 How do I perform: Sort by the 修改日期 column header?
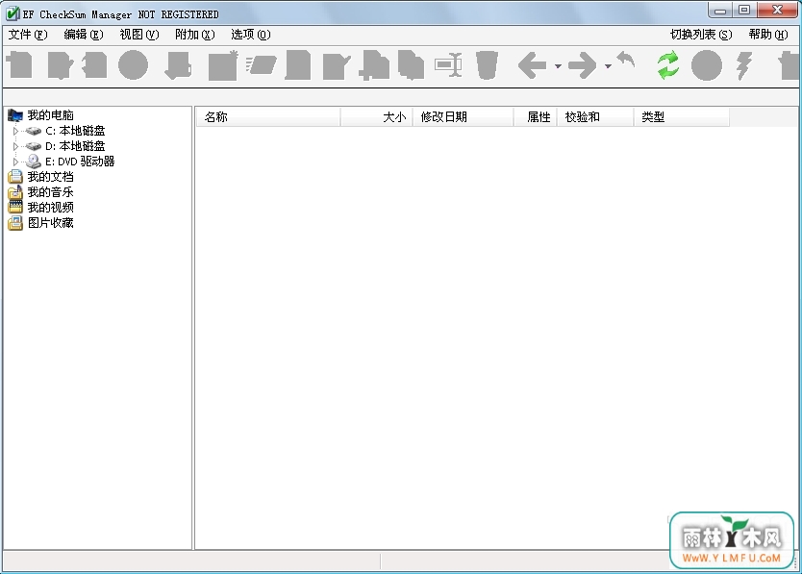[x=463, y=117]
